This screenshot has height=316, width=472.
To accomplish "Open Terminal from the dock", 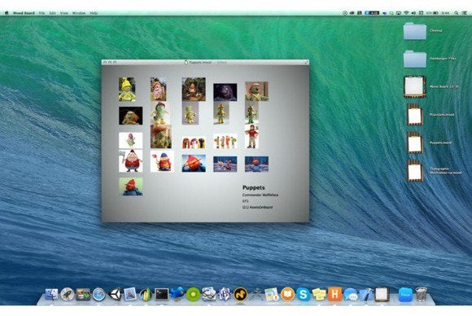I will click(161, 294).
